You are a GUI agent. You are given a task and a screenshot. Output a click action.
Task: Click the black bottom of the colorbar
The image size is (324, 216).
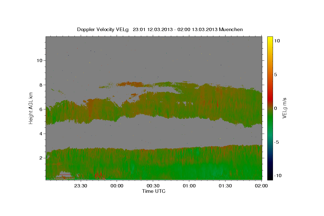[x=270, y=177]
